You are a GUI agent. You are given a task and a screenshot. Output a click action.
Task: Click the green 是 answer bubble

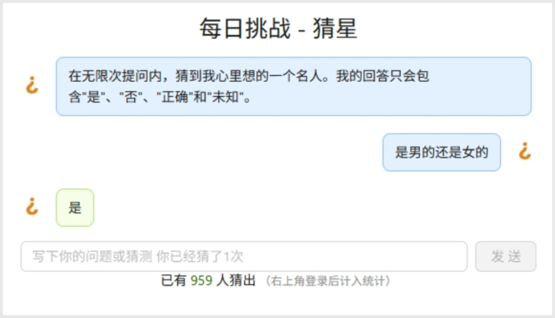pyautogui.click(x=75, y=208)
